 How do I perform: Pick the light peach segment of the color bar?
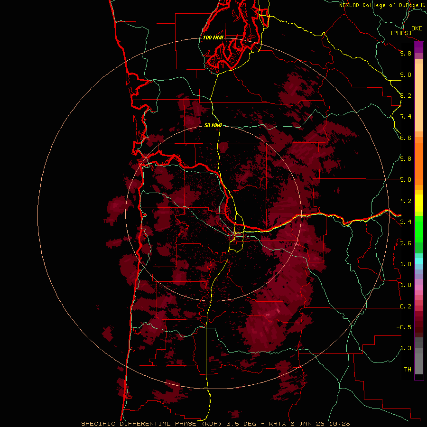419,97
